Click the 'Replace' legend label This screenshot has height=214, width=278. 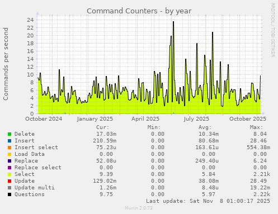pos(26,161)
